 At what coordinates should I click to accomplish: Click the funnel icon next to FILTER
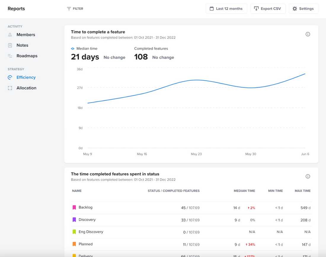pyautogui.click(x=69, y=9)
